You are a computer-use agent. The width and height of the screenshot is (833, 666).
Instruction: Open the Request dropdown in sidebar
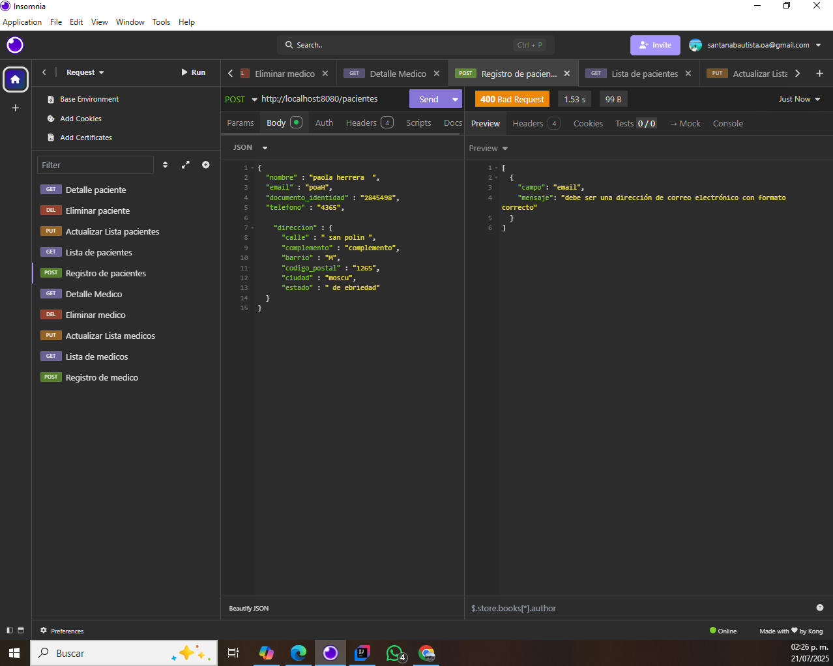pyautogui.click(x=85, y=72)
